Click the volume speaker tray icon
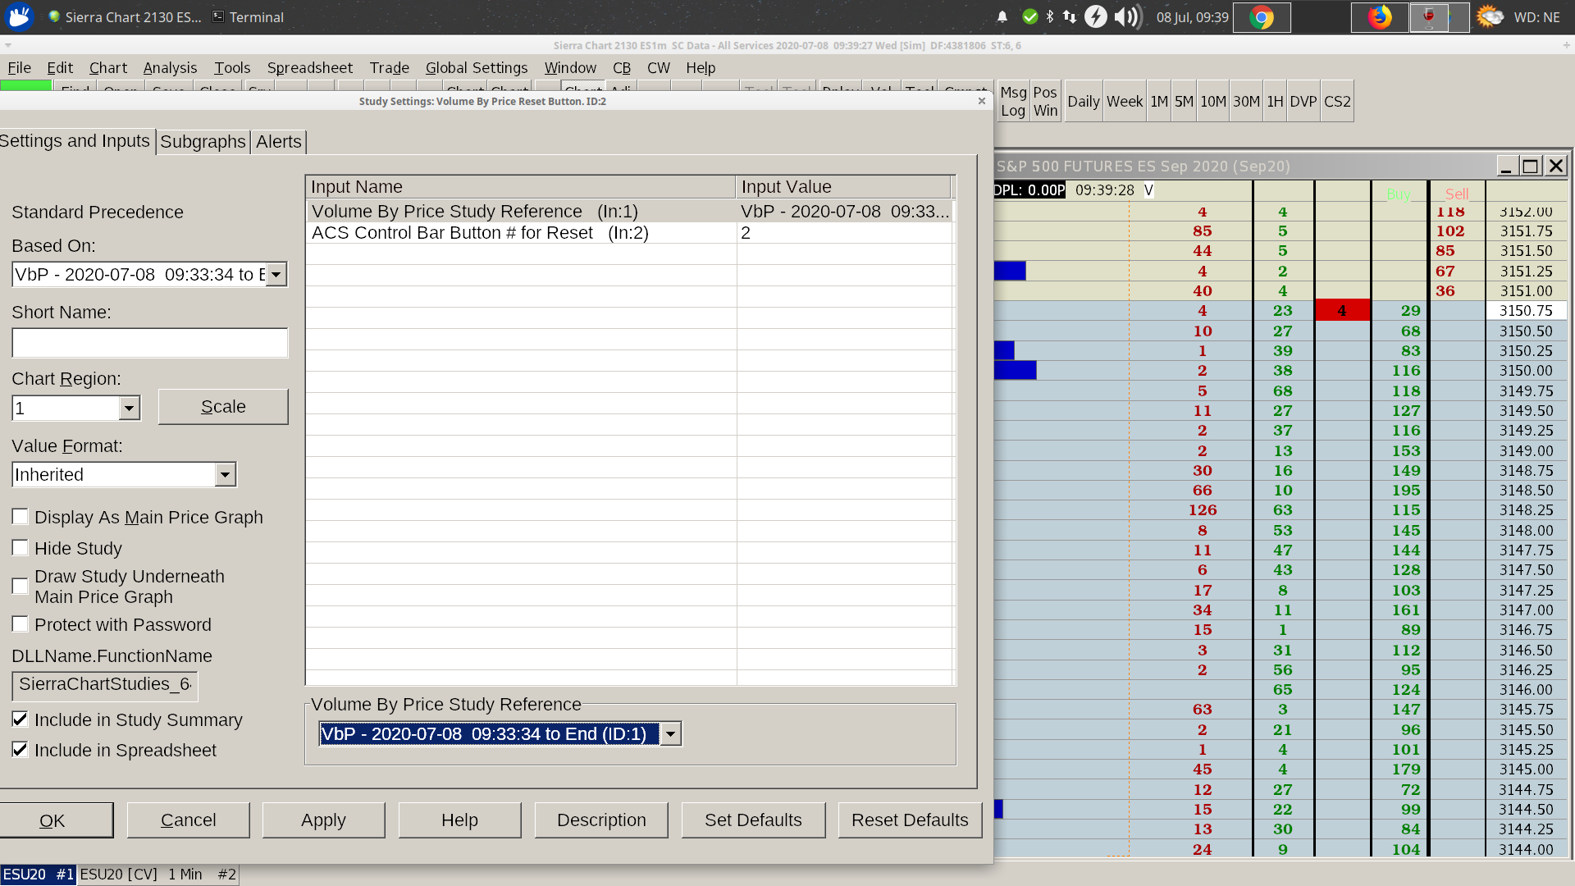 1129,17
